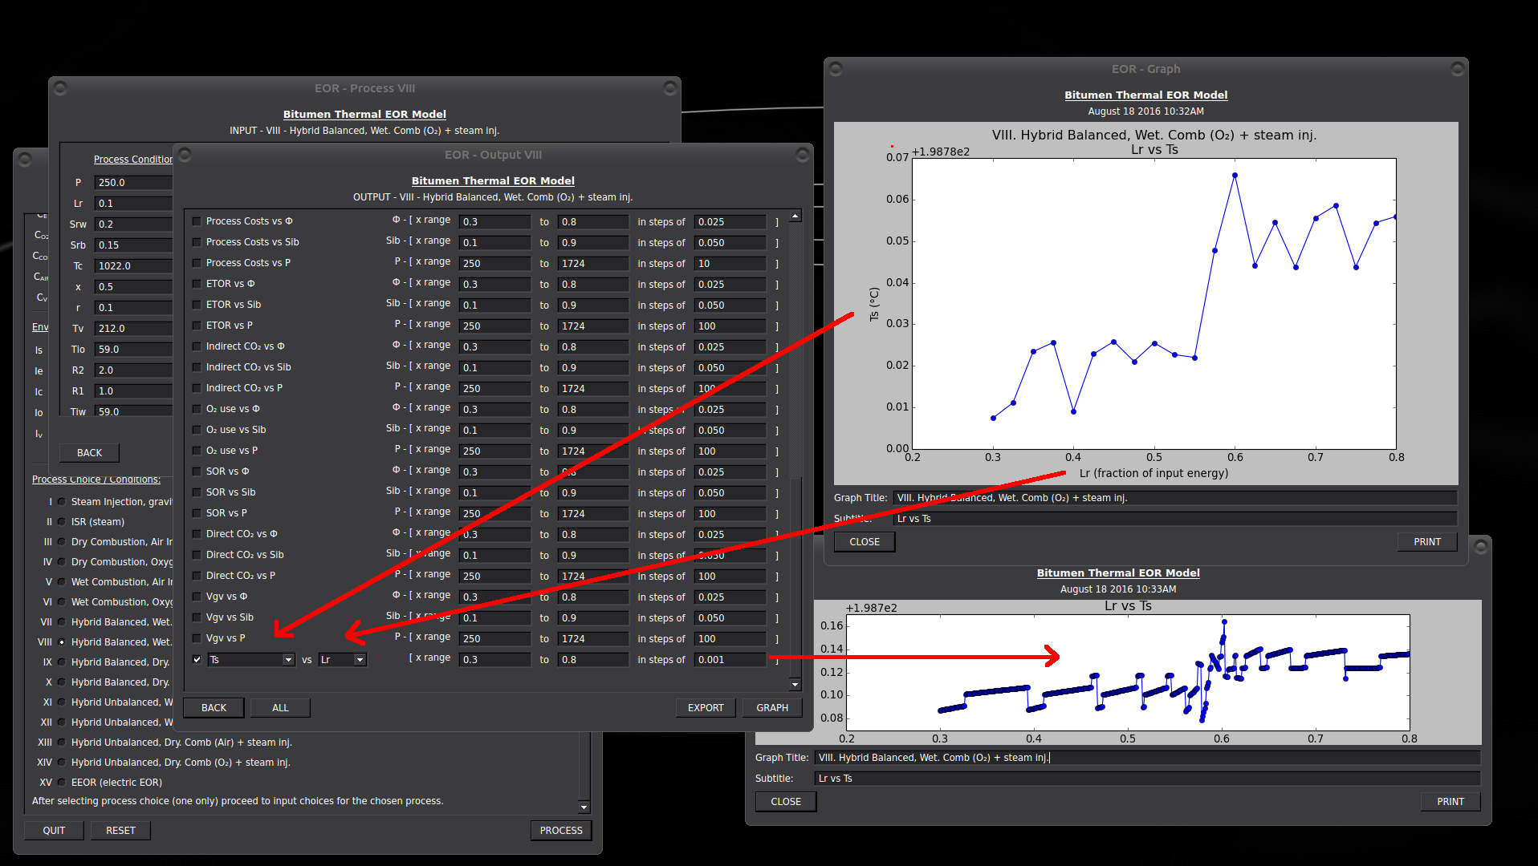Click the GRAPH button

[x=772, y=708]
